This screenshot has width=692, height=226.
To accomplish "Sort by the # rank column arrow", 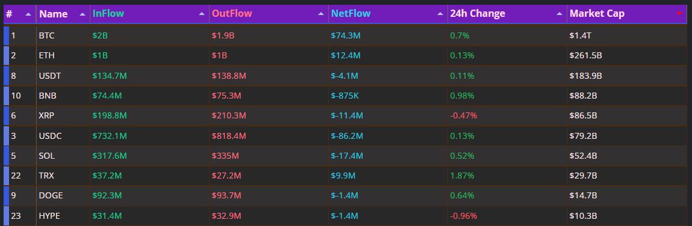I will tap(28, 14).
